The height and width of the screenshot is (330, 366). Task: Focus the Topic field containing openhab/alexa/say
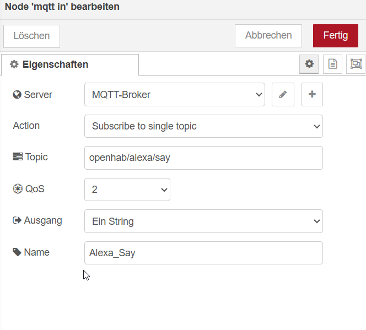coord(203,158)
